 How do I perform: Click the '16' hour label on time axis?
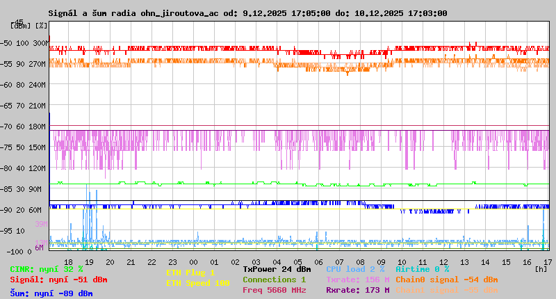coord(528,262)
